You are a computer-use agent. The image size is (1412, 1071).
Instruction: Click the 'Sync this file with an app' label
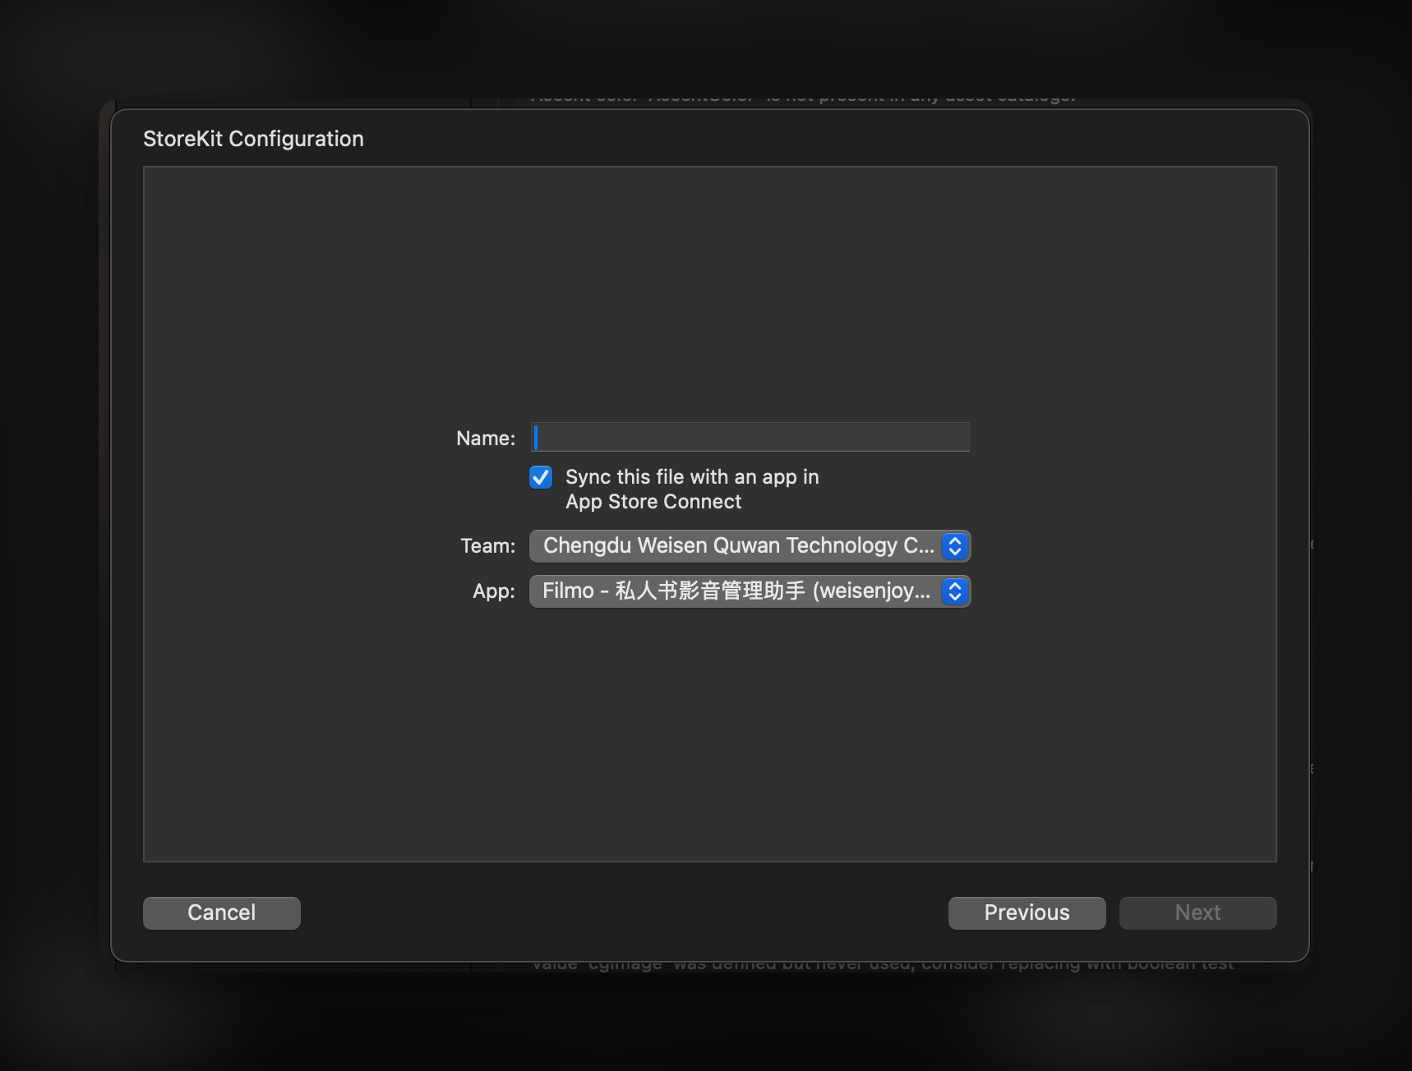tap(691, 477)
